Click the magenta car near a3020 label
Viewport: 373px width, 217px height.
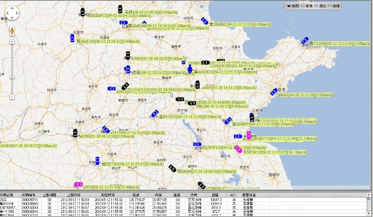79,184
